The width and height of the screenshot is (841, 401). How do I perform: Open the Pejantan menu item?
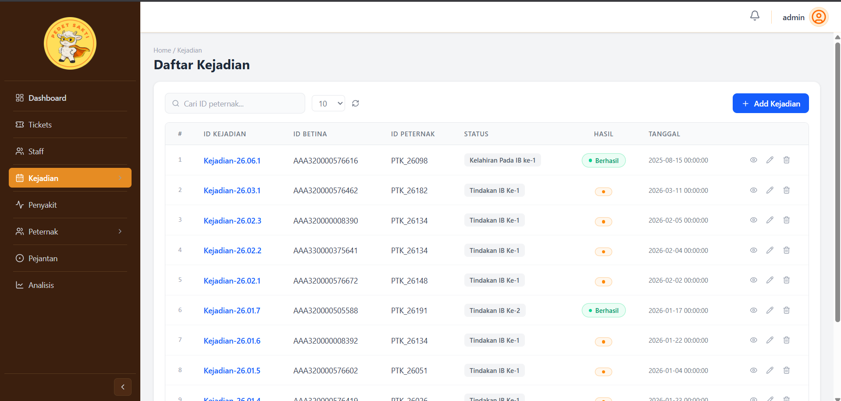click(70, 258)
